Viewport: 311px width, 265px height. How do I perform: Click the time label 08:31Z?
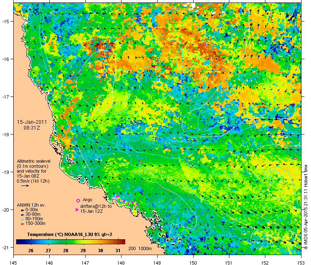coord(32,128)
